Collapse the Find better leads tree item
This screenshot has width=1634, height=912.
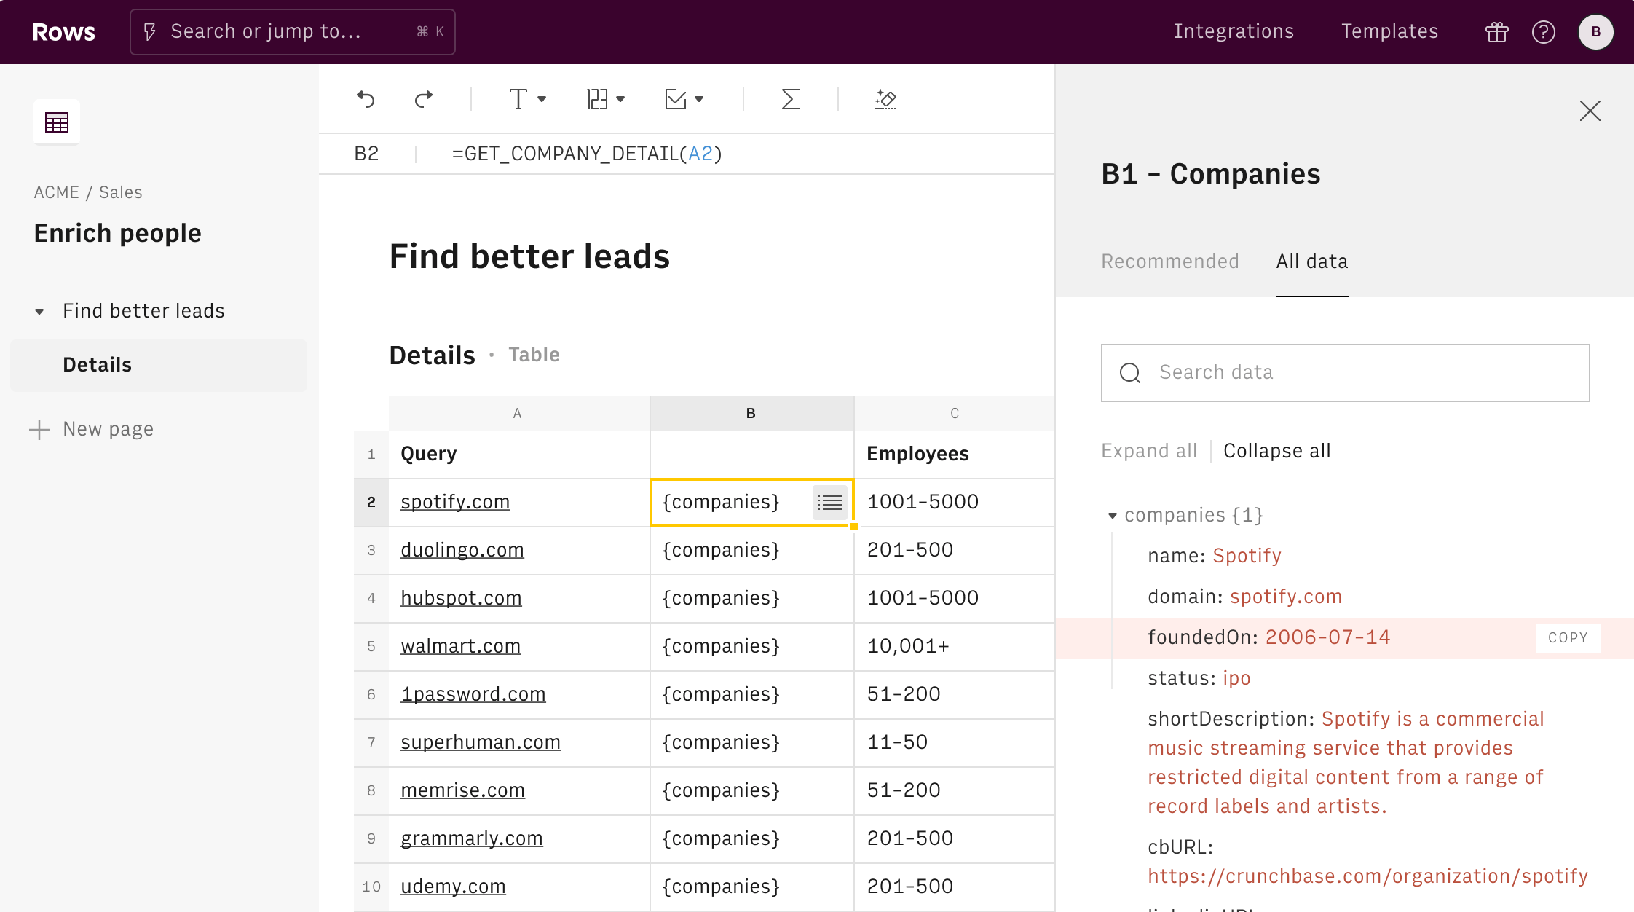click(x=39, y=312)
